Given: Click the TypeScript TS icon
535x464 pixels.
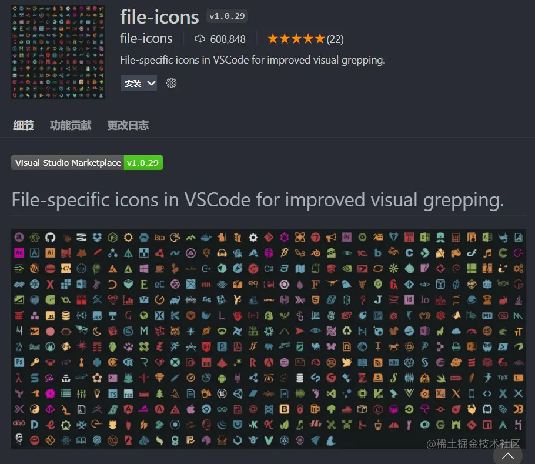Looking at the screenshot, I should click(x=112, y=393).
